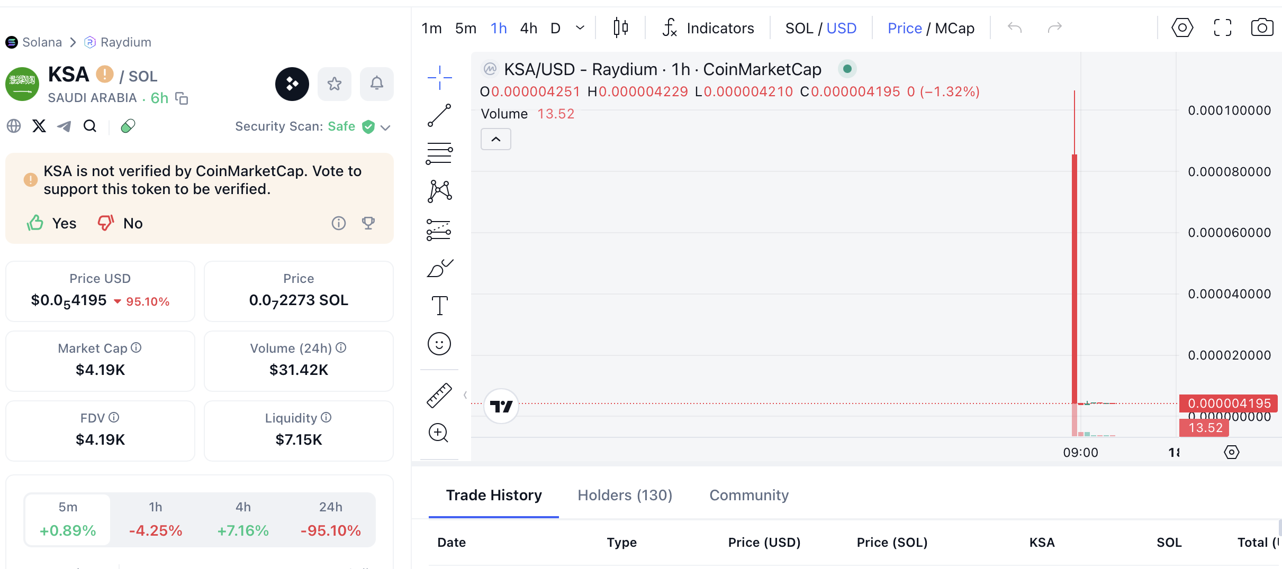Select the ruler measure tool
The image size is (1282, 569).
tap(439, 395)
